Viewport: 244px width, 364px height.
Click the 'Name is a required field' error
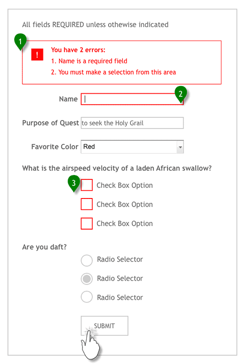pyautogui.click(x=89, y=61)
